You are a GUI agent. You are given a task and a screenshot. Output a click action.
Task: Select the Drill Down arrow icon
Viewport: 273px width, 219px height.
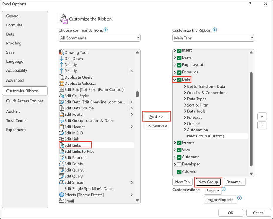[61, 59]
